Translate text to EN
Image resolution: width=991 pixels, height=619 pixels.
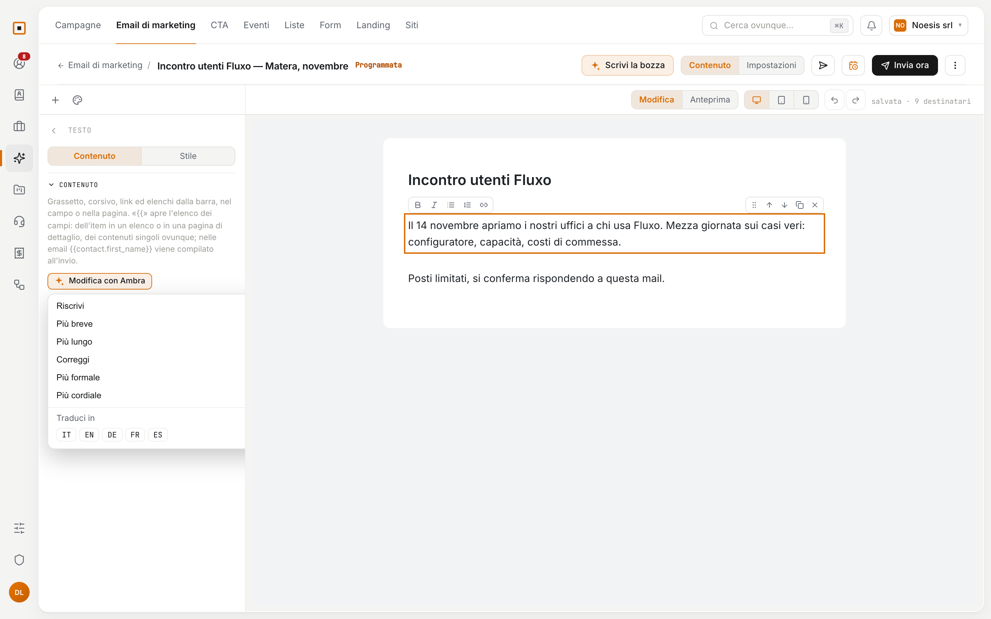[89, 435]
